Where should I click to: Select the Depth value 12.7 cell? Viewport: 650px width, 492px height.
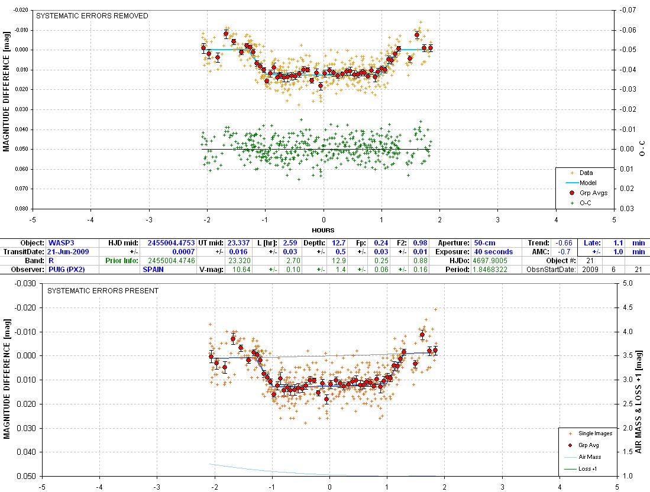[337, 243]
